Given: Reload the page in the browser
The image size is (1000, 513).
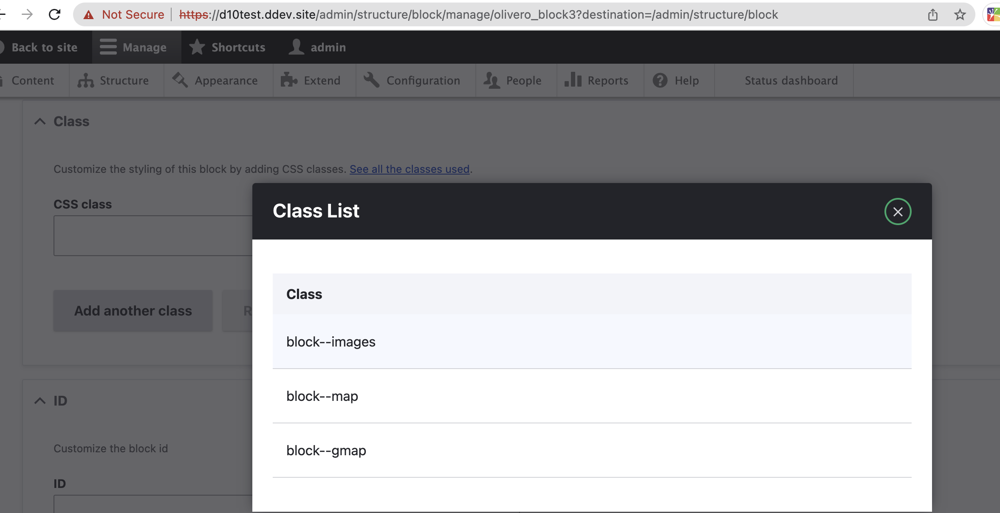Looking at the screenshot, I should tap(54, 14).
